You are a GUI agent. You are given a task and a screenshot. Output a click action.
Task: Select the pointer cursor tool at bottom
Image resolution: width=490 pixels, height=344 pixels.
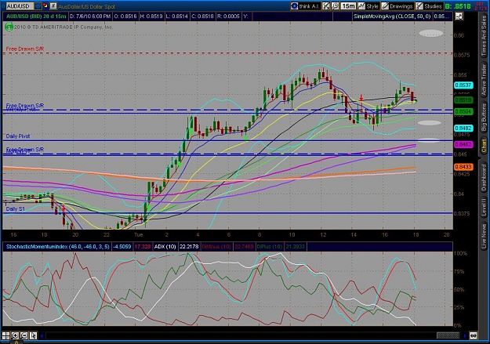coord(33,336)
